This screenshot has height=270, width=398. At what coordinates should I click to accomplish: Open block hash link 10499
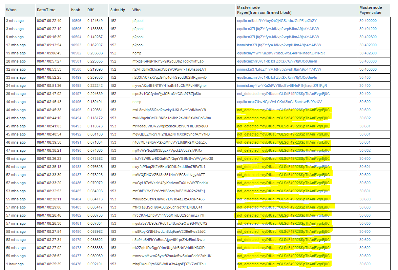pos(76,77)
